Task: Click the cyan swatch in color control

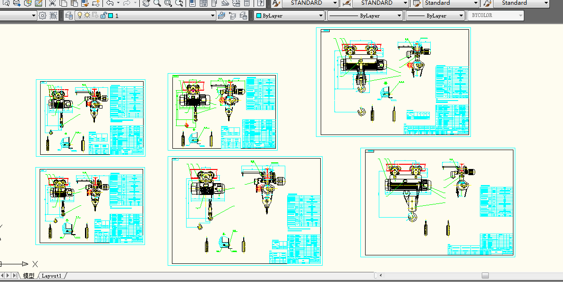Action: (x=258, y=16)
